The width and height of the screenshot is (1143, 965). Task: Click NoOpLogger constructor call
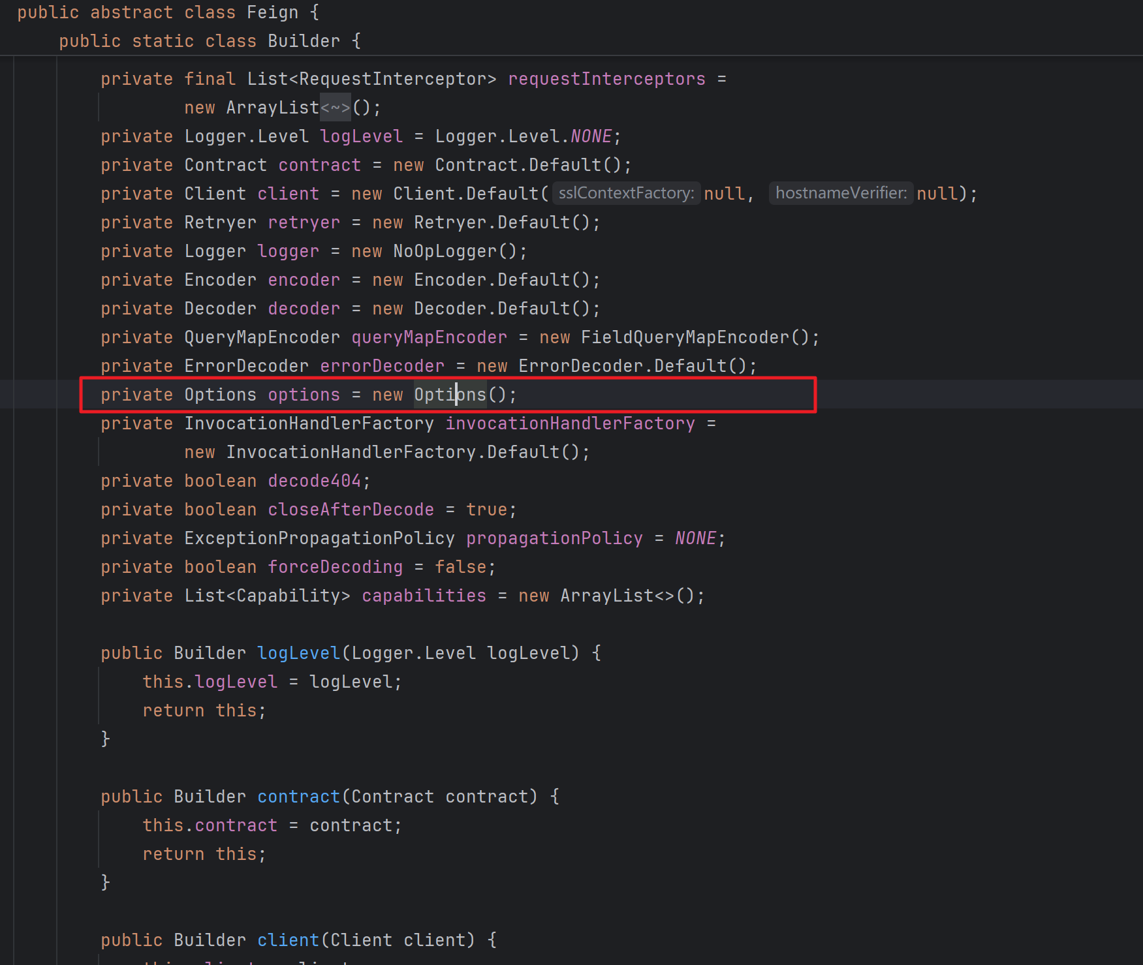pos(456,251)
